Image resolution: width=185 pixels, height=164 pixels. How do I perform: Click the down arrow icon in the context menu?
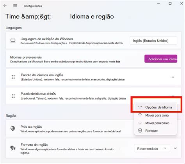click(x=140, y=123)
